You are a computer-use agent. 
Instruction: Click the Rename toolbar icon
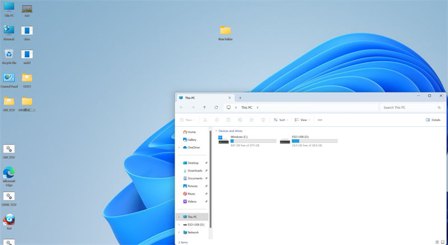click(x=240, y=120)
